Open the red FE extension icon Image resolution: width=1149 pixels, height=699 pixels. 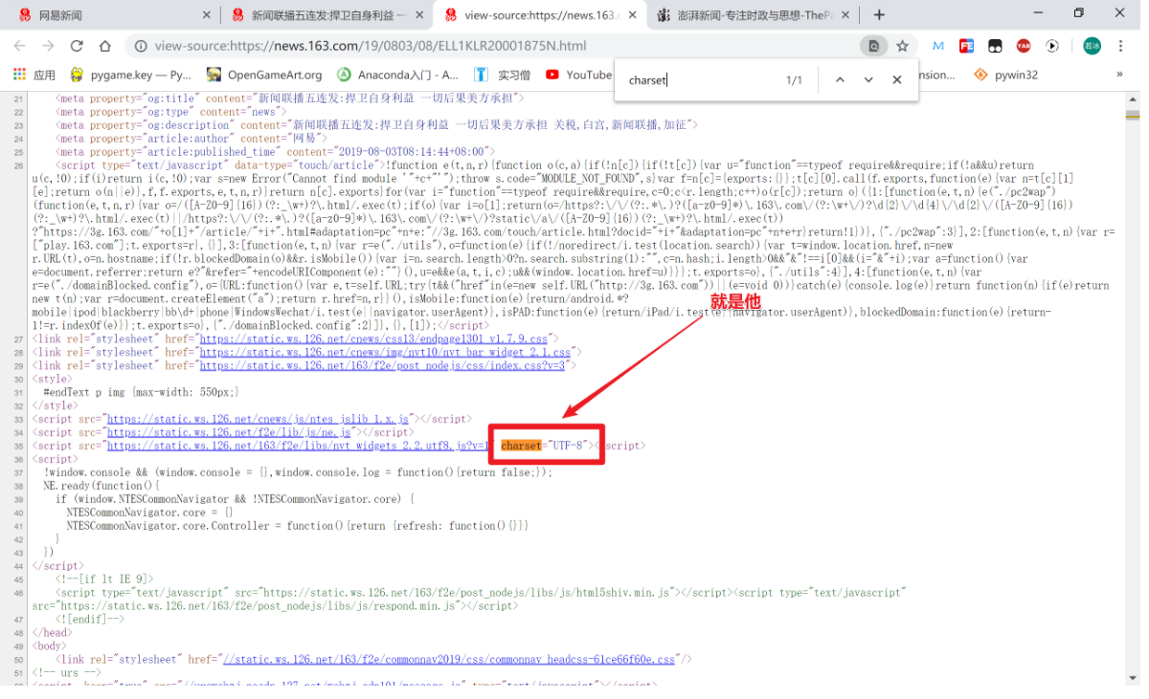click(967, 46)
